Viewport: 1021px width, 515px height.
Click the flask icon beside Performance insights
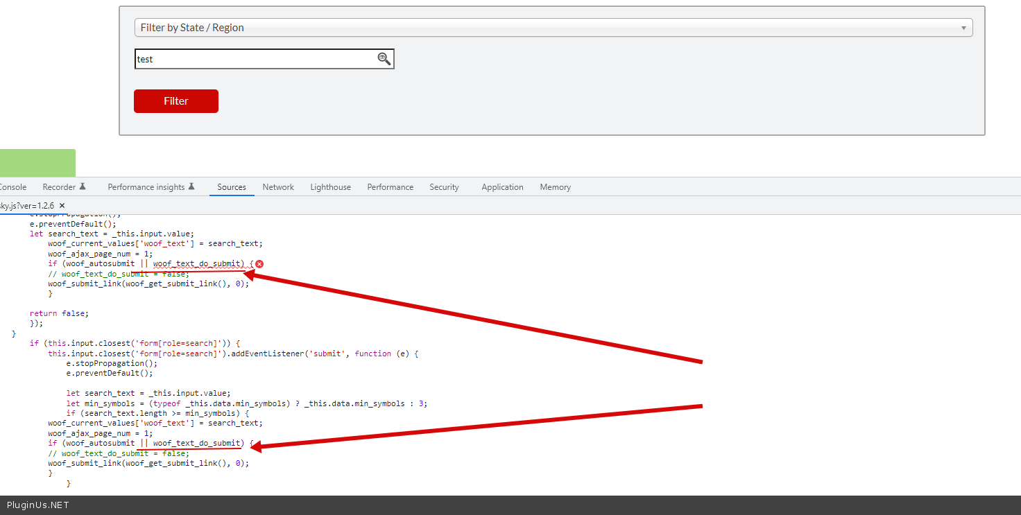coord(191,186)
